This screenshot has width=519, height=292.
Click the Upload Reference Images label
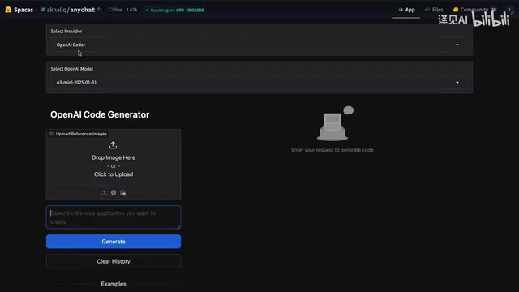click(79, 134)
